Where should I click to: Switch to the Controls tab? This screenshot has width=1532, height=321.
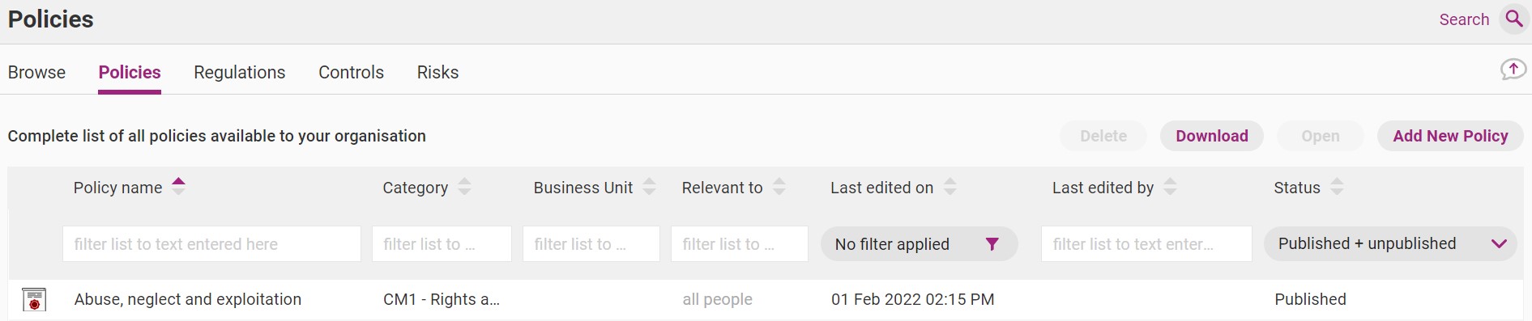(351, 72)
